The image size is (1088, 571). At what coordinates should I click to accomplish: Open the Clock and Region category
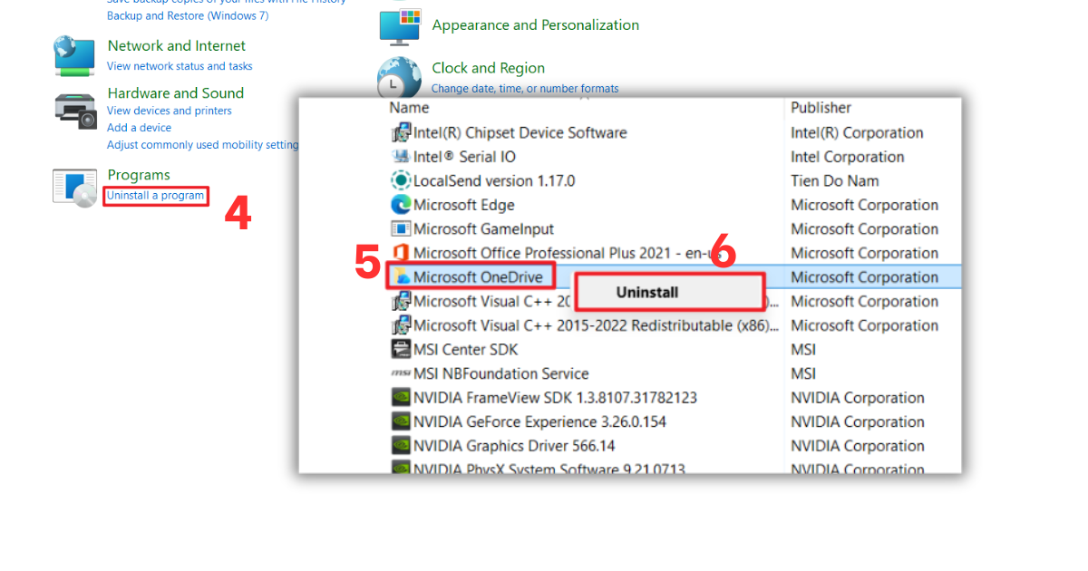[489, 68]
